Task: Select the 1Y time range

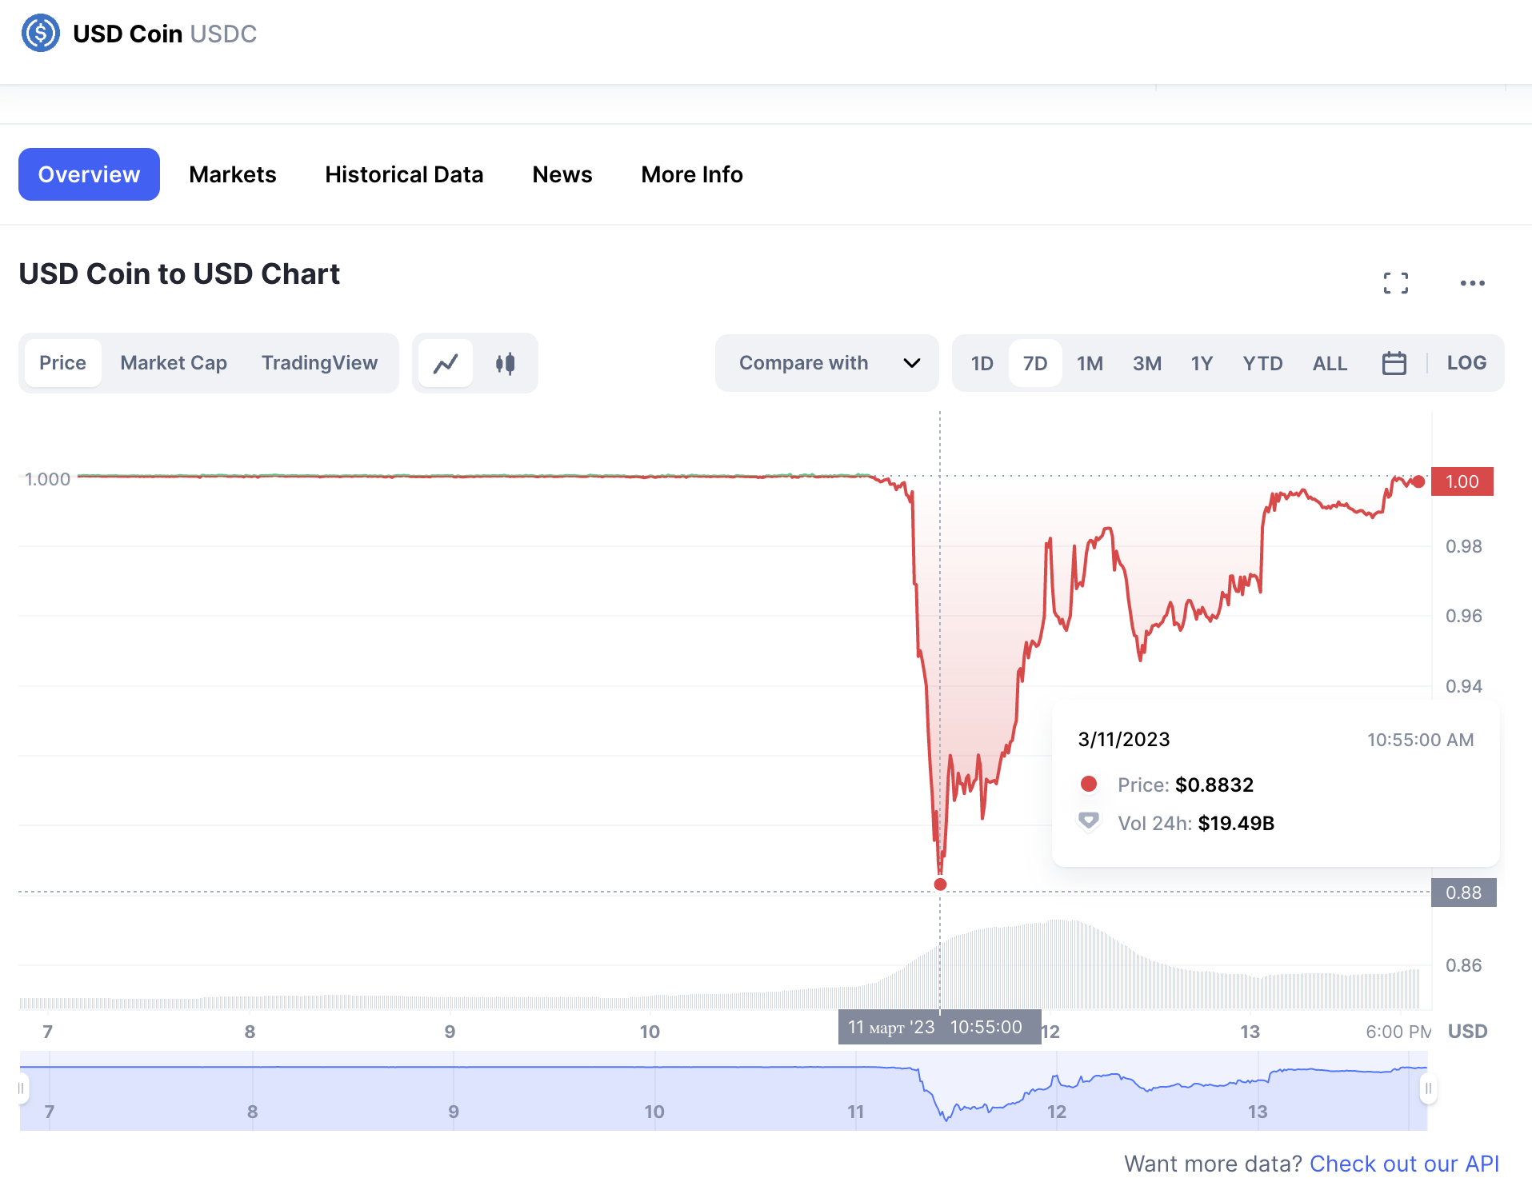Action: pos(1202,362)
